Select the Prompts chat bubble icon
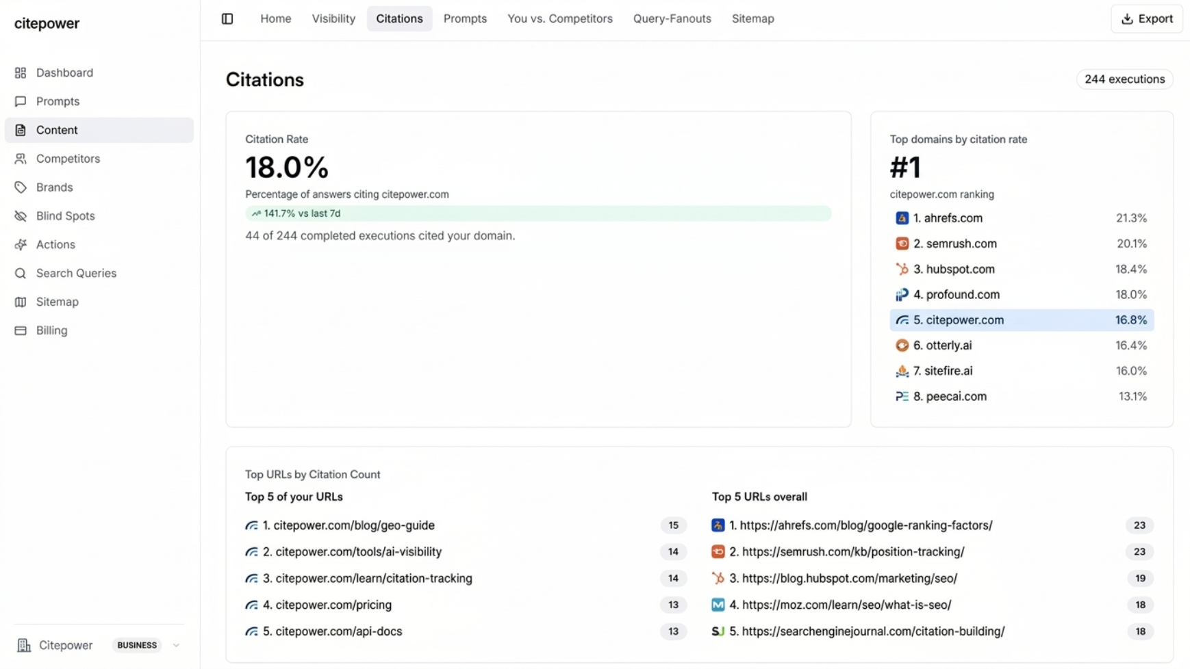The width and height of the screenshot is (1190, 669). [x=21, y=101]
